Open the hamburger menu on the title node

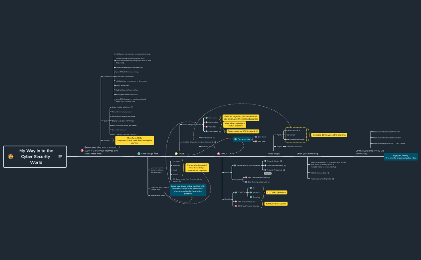pos(60,156)
